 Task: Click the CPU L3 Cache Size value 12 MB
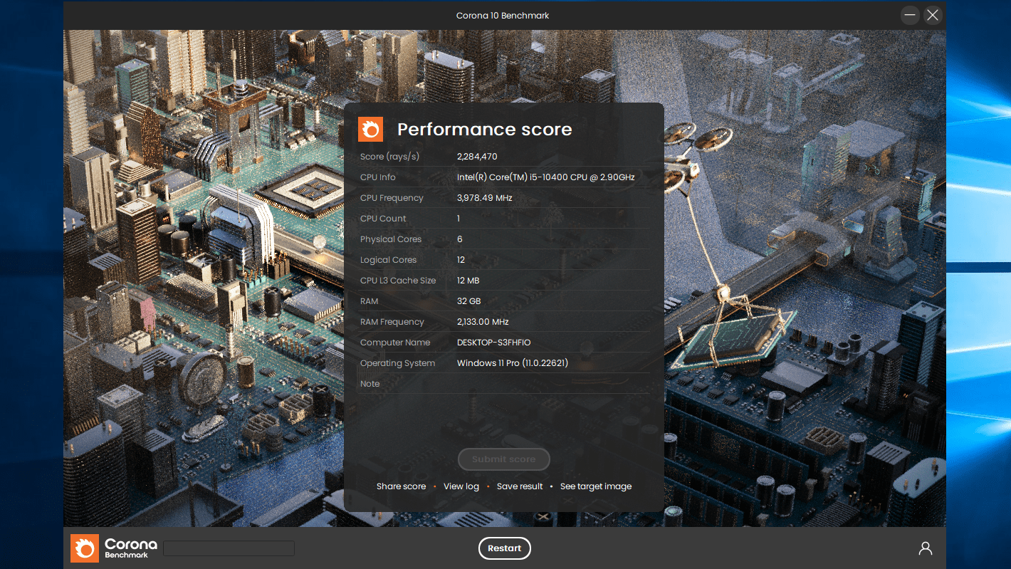[468, 281]
